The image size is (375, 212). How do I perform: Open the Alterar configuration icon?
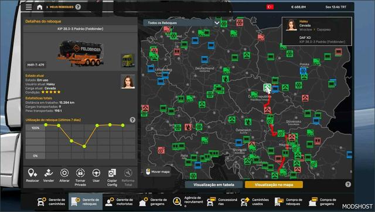coord(64,173)
